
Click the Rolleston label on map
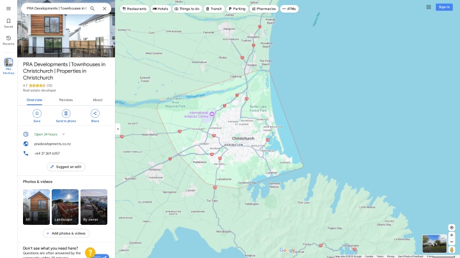[155, 169]
